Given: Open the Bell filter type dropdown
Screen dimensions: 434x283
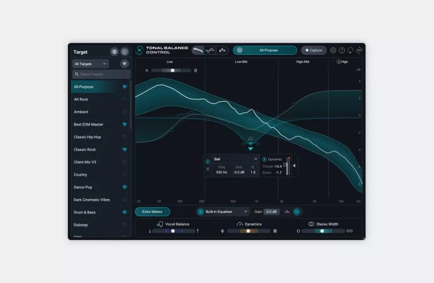Looking at the screenshot, I should 236,159.
